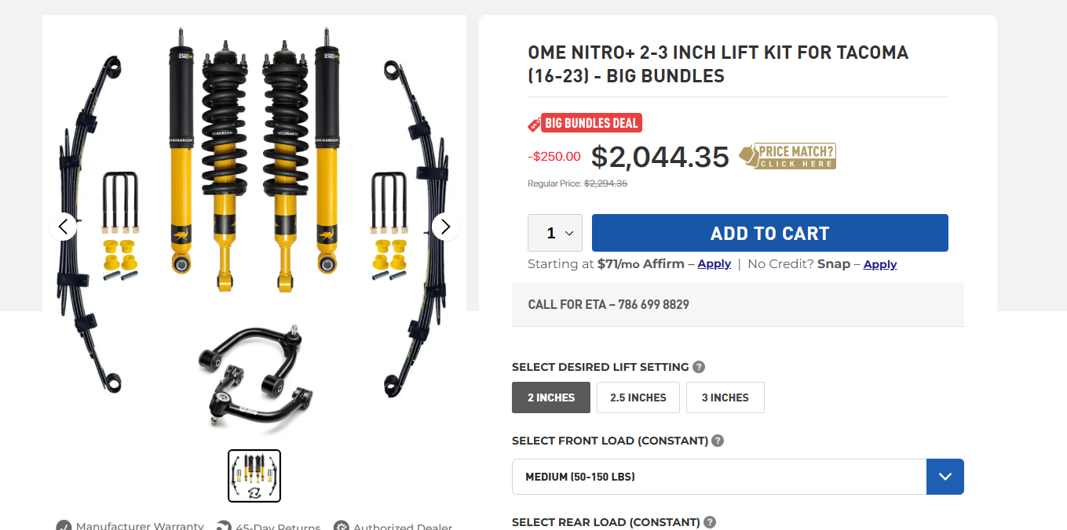The image size is (1067, 530).
Task: Open help icon beside Select Front Load
Action: 718,441
